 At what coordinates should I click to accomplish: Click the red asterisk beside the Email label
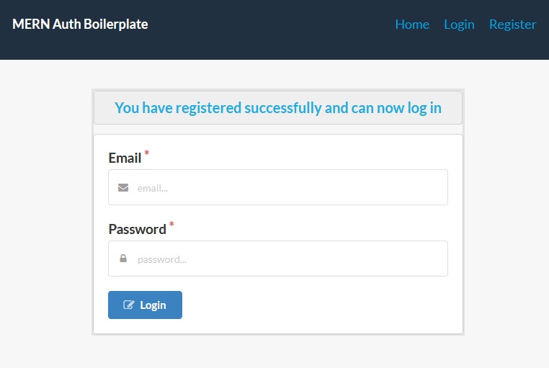pos(147,153)
